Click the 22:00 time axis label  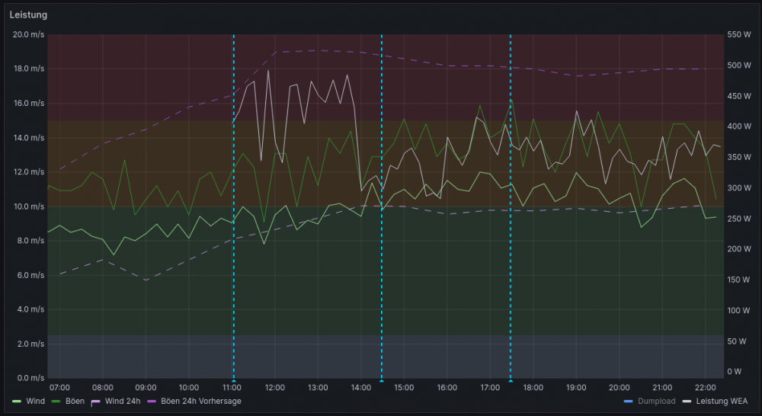pos(705,387)
